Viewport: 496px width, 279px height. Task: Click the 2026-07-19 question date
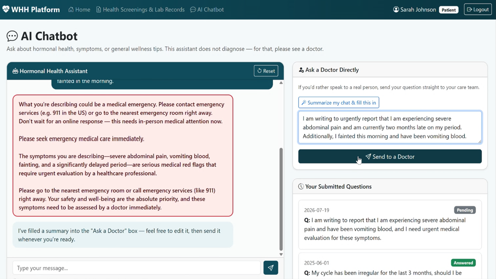pyautogui.click(x=317, y=210)
